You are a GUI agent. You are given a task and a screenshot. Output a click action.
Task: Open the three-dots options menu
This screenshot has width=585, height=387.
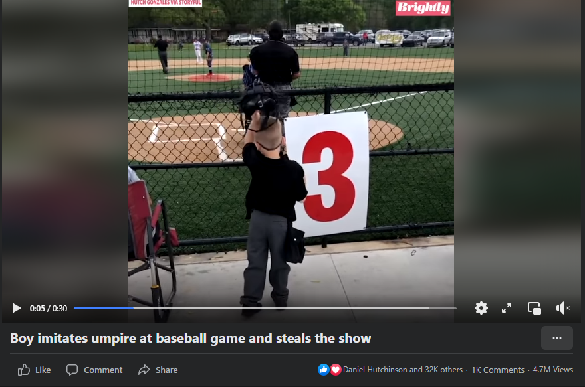pyautogui.click(x=557, y=338)
